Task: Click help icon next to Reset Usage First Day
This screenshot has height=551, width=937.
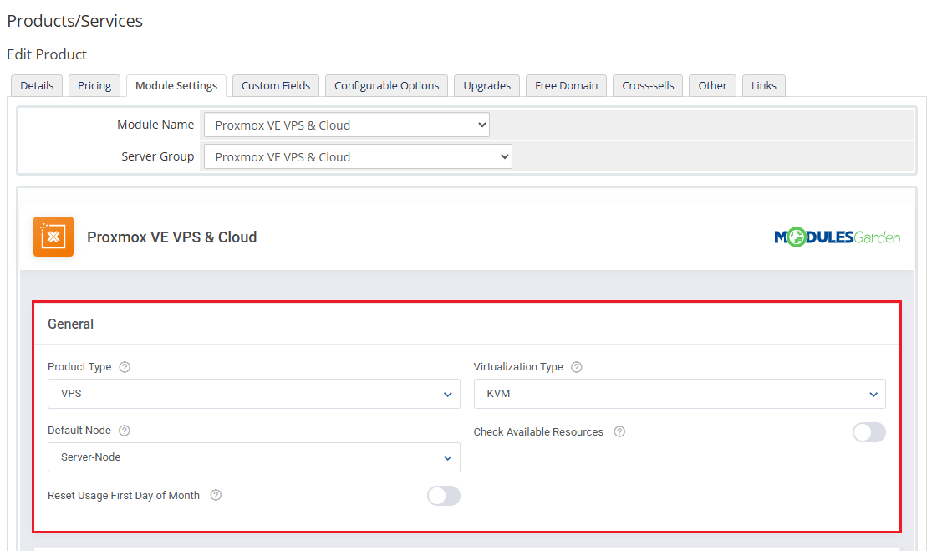Action: click(x=216, y=495)
